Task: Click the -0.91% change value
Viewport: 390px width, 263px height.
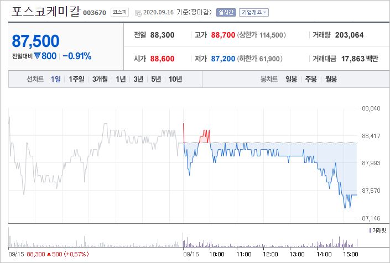Action: [x=77, y=56]
